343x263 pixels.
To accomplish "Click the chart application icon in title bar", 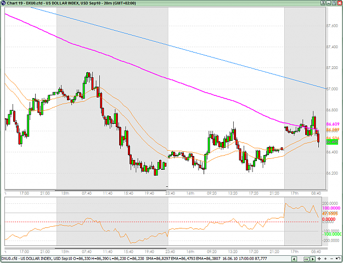I will 3,3.
